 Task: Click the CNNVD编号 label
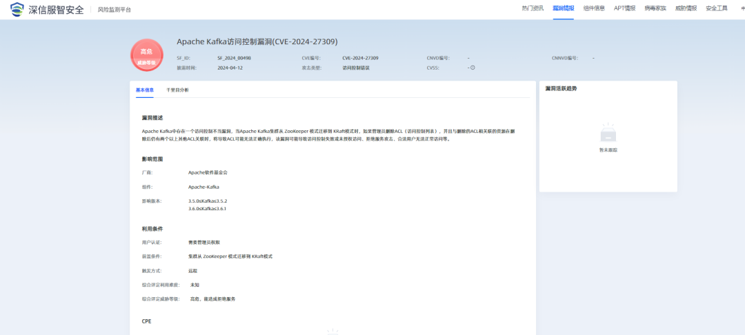[x=564, y=58]
